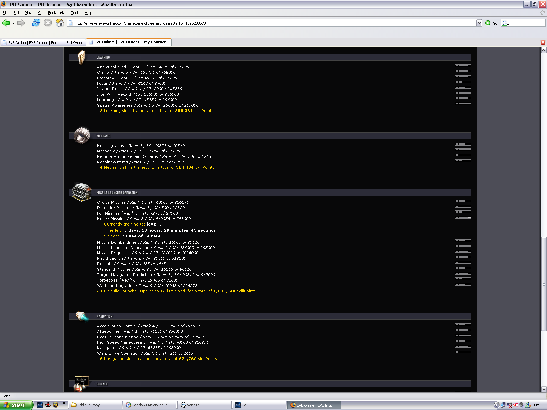547x410 pixels.
Task: Click the Learning category book icon
Action: pyautogui.click(x=81, y=57)
